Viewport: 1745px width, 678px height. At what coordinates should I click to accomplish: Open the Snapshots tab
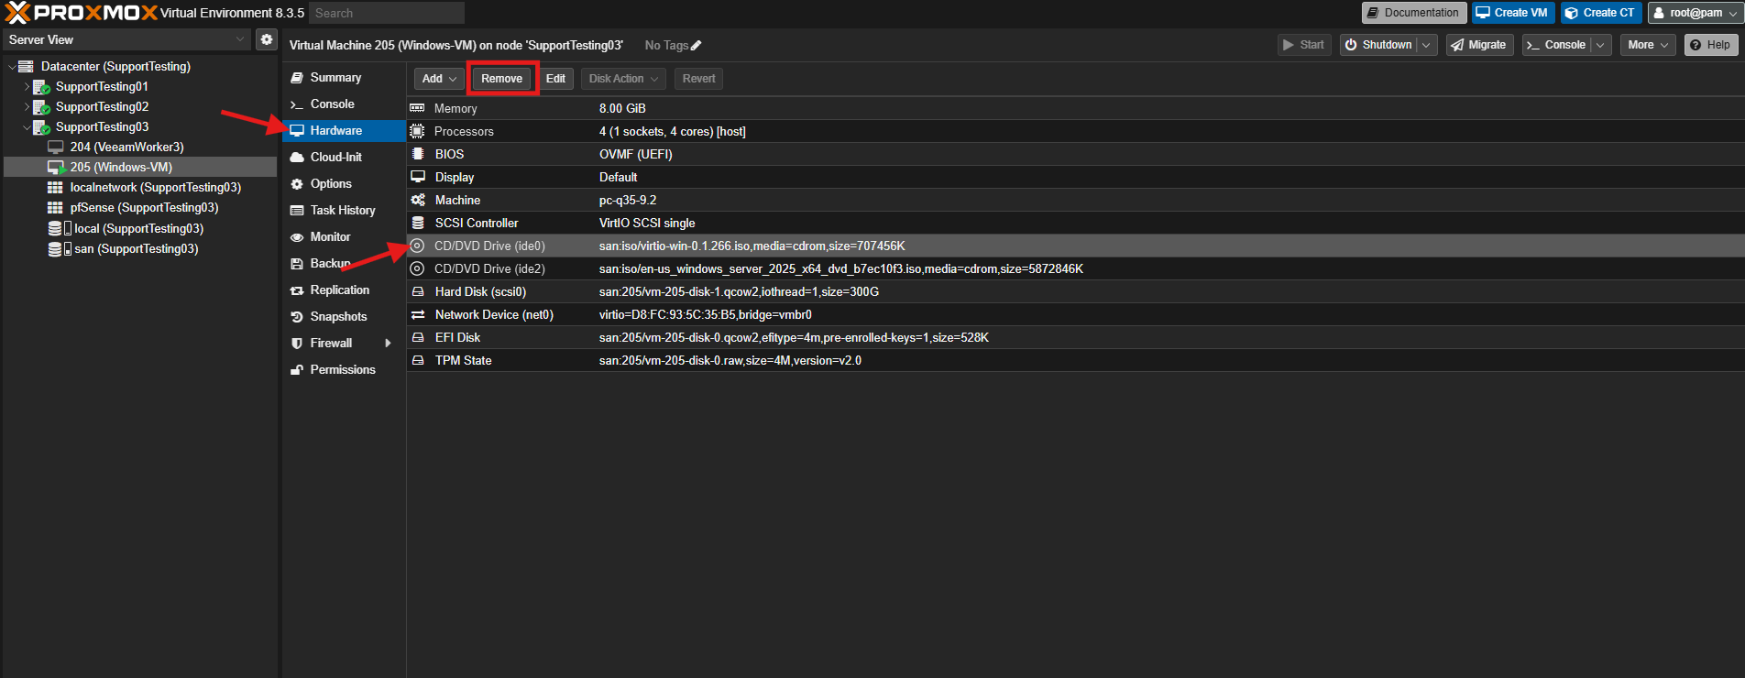click(x=344, y=317)
